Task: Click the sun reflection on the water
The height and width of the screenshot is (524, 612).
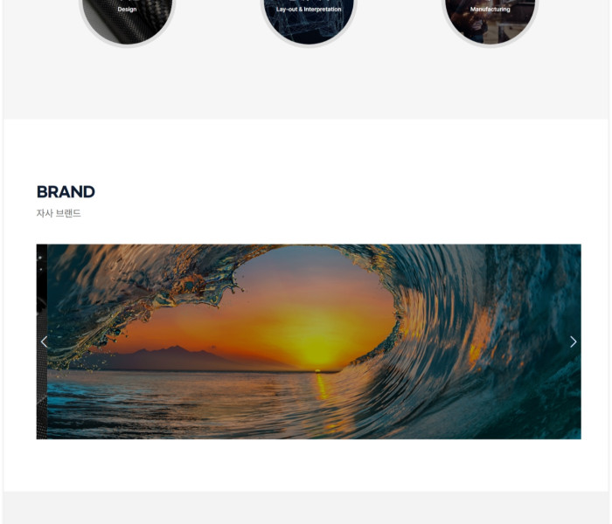Action: [323, 388]
